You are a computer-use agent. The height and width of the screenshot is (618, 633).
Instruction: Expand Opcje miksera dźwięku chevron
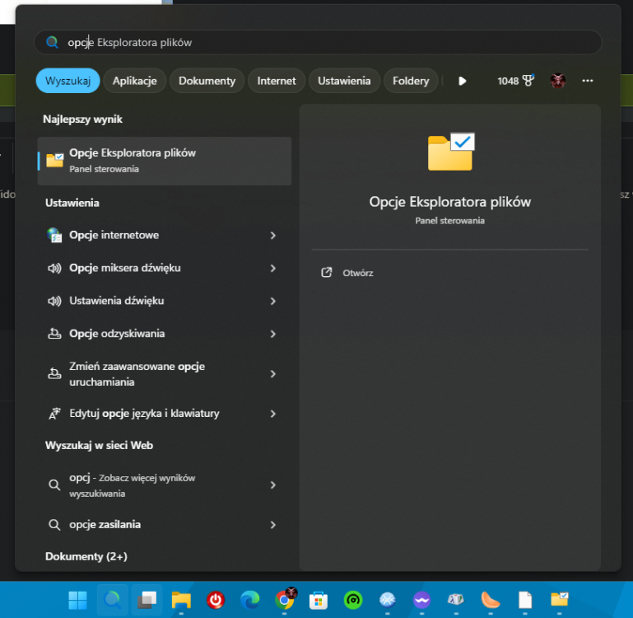pyautogui.click(x=273, y=268)
